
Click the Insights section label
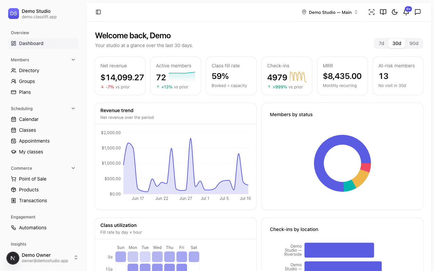pyautogui.click(x=19, y=244)
